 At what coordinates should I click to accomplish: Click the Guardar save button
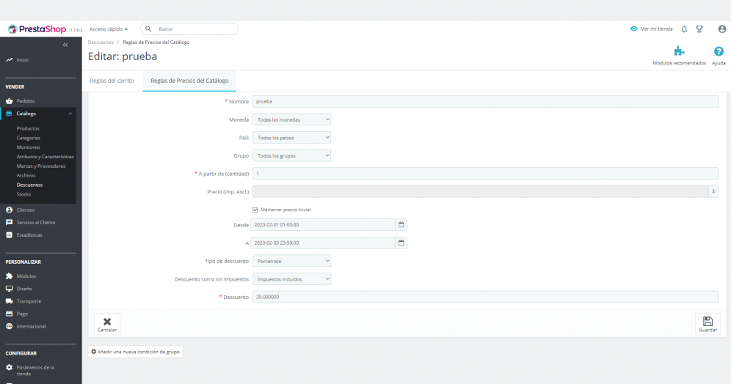(708, 324)
